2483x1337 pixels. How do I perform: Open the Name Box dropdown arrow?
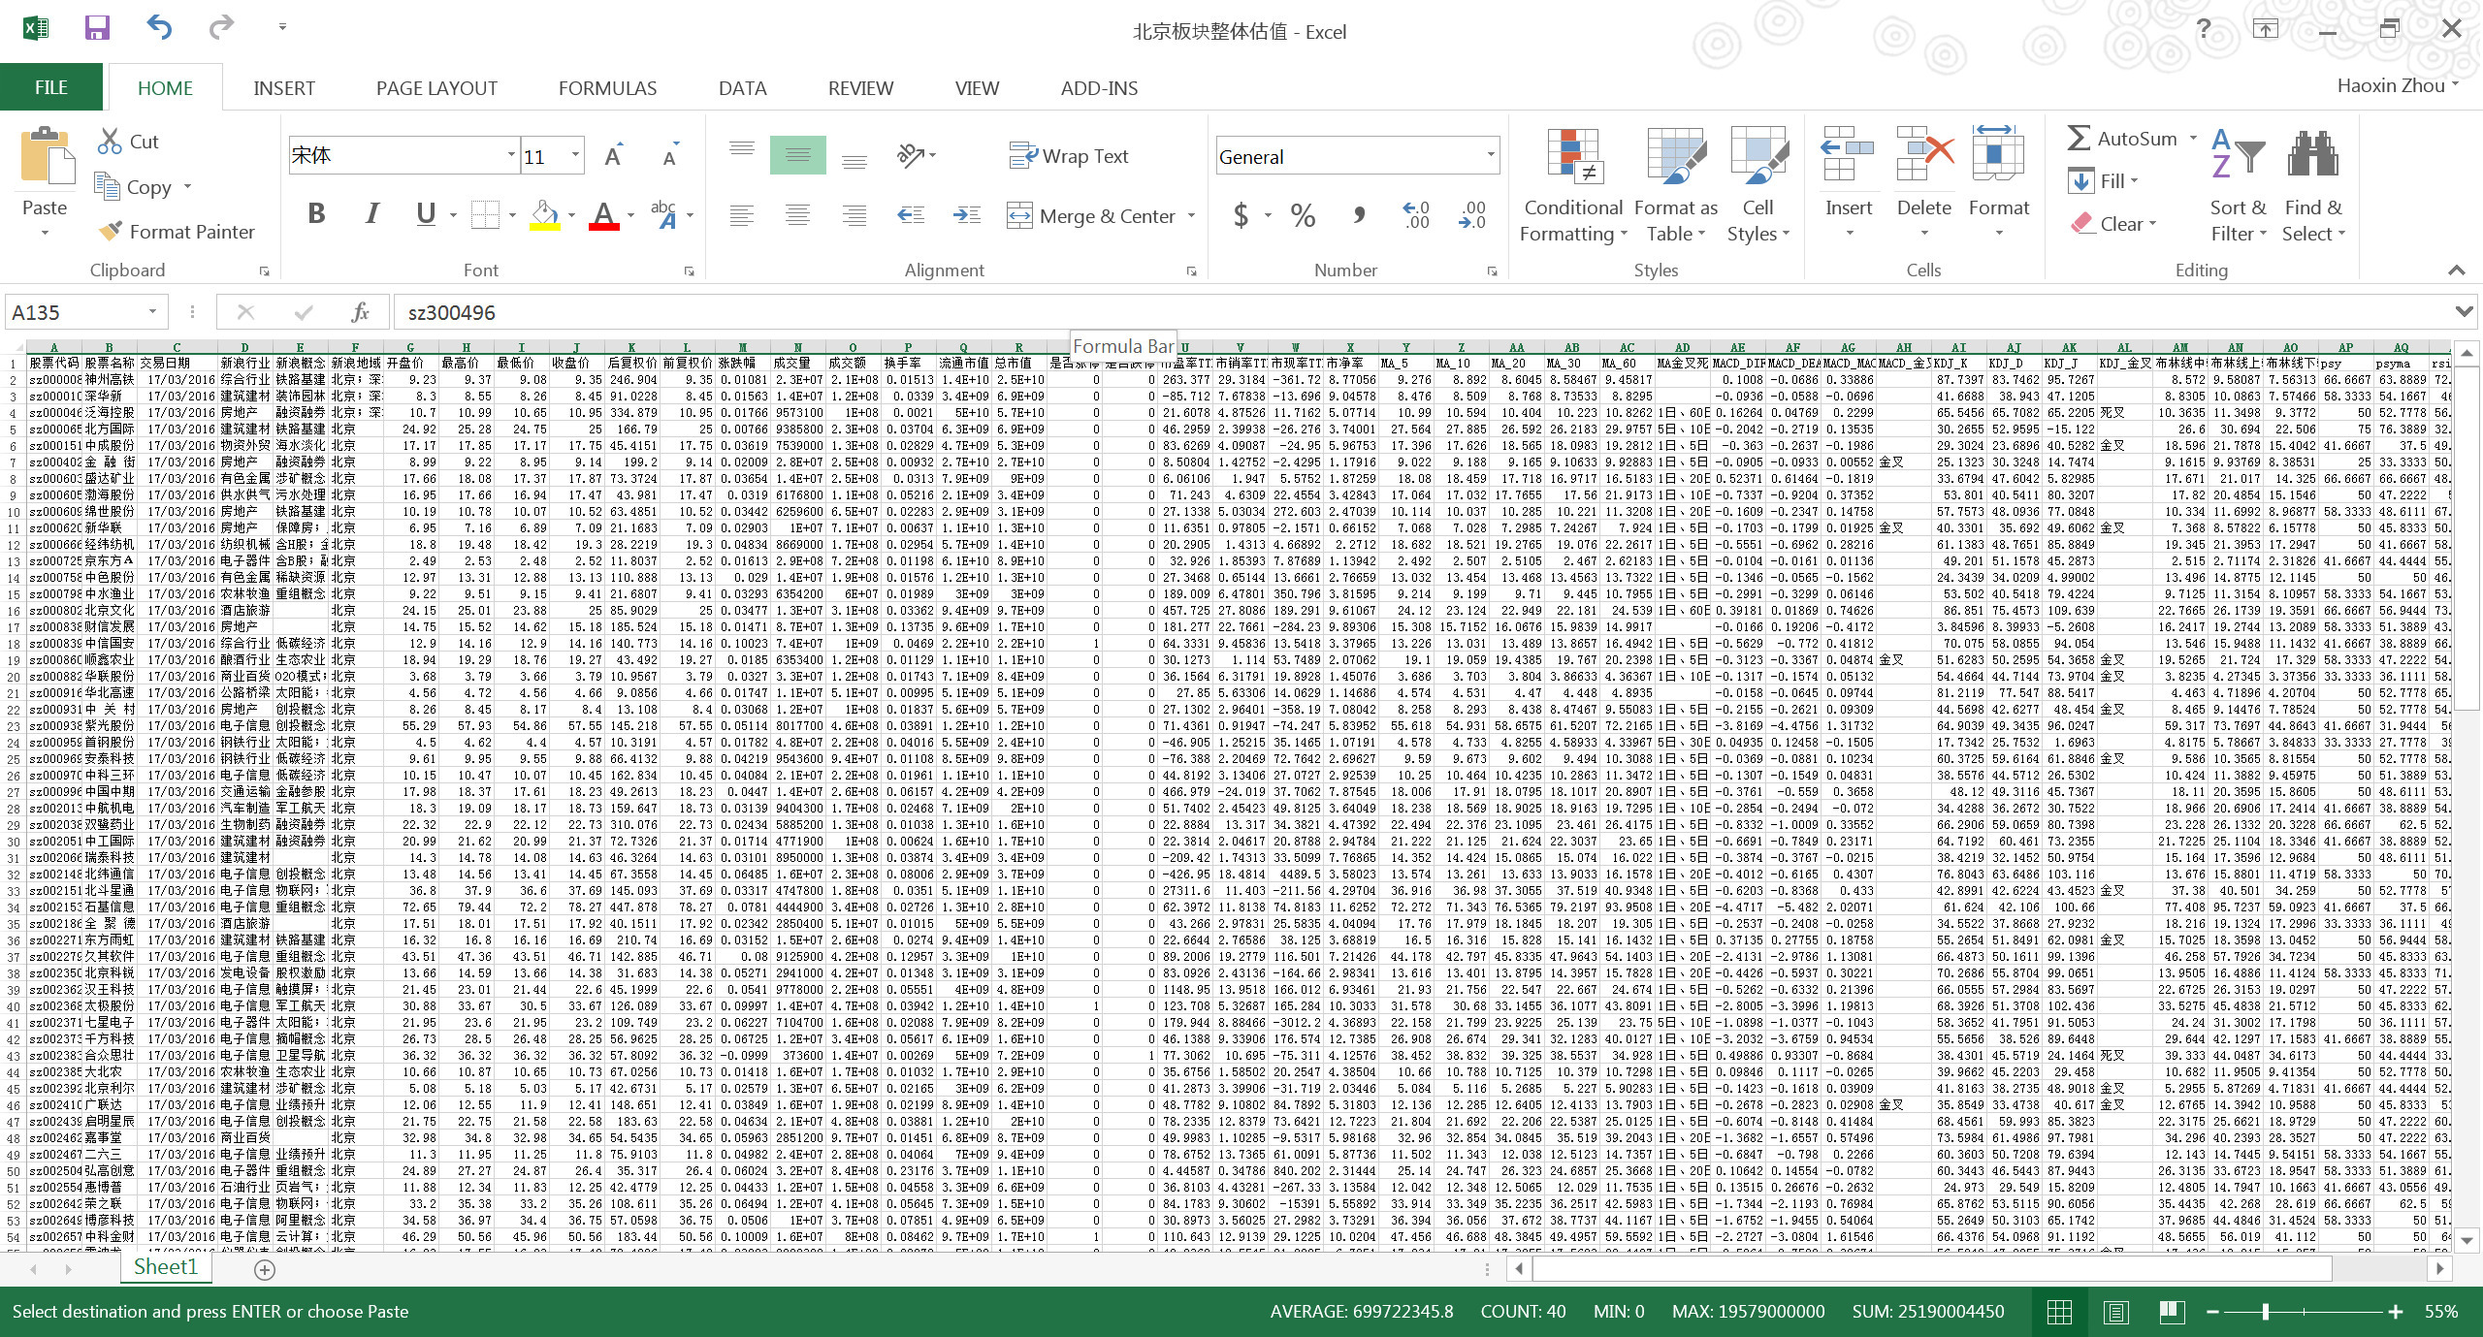click(152, 312)
